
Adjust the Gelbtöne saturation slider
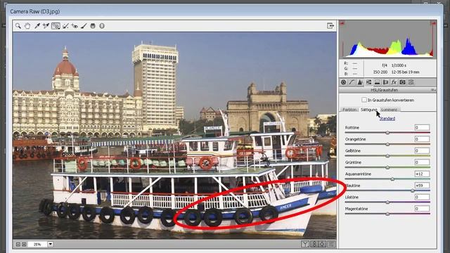[387, 156]
